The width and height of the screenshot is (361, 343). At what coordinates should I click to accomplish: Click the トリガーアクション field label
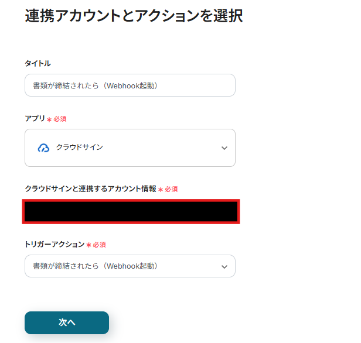pos(55,244)
